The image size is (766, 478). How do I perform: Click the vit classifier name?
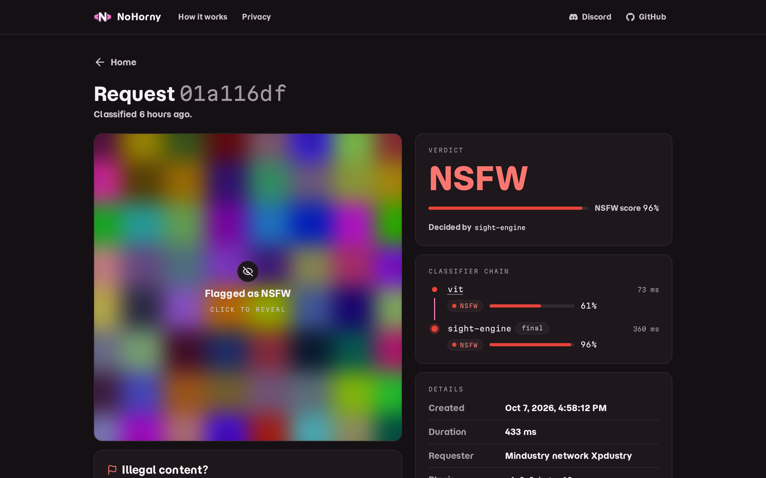455,289
